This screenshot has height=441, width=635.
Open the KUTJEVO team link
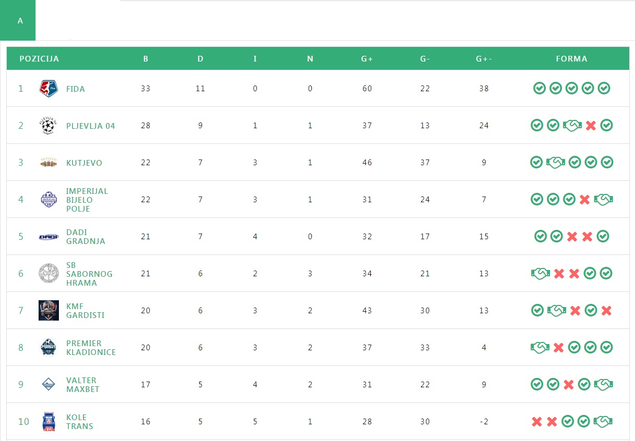[84, 163]
